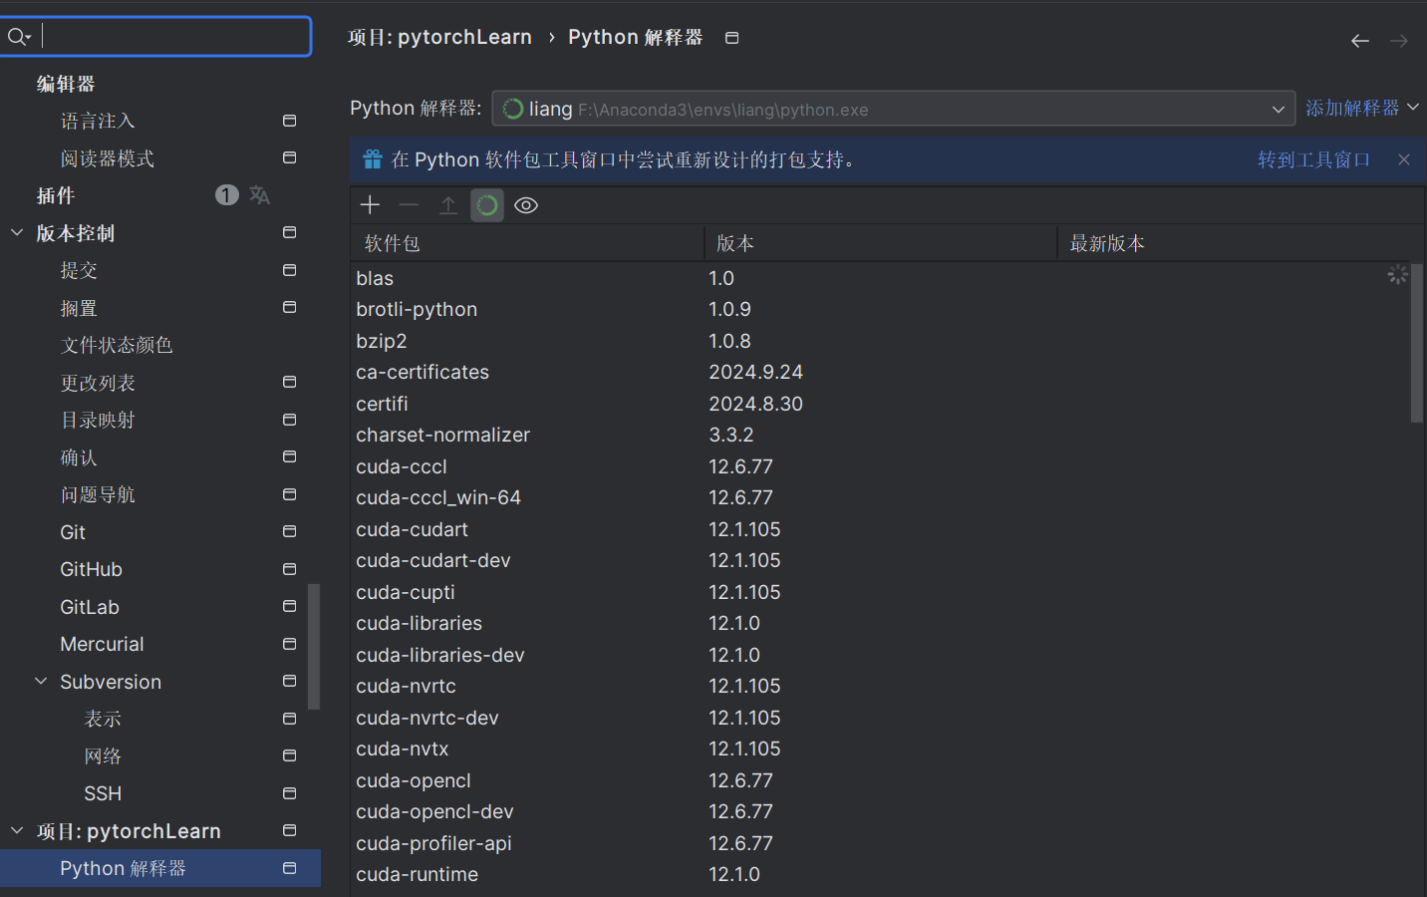
Task: Click the back navigation arrow
Action: (x=1360, y=41)
